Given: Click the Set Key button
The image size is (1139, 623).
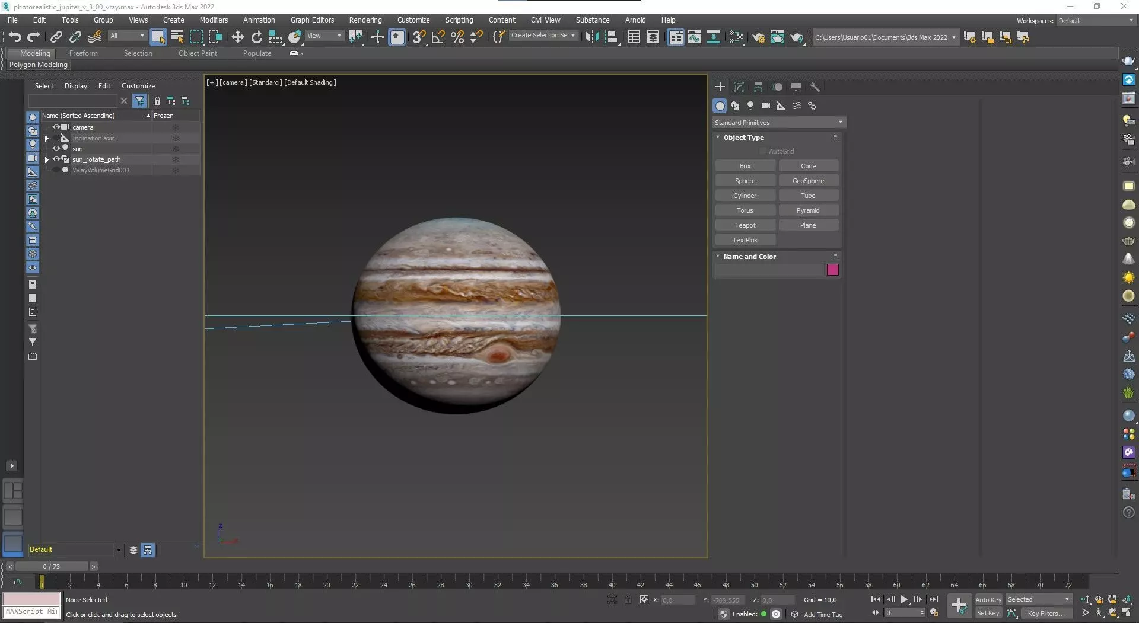Looking at the screenshot, I should tap(988, 614).
